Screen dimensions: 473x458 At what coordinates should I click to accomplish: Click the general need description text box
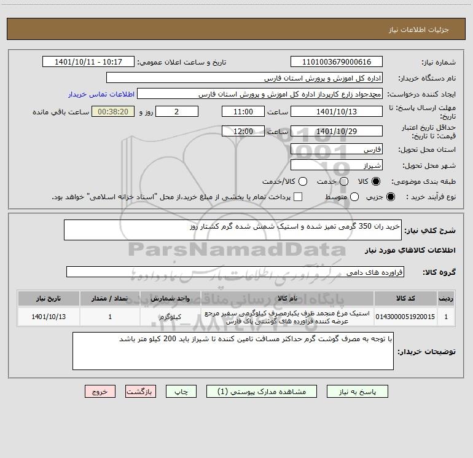coord(233,230)
